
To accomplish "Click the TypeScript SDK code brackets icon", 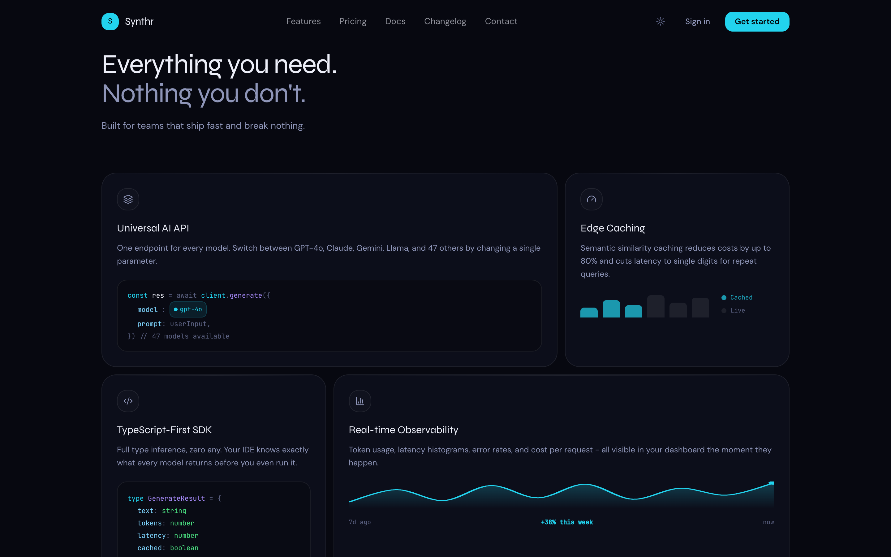I will [x=128, y=401].
